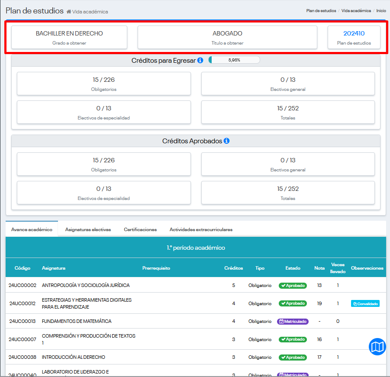Click Aprobado badge for Introducción al Derecho

(x=293, y=358)
